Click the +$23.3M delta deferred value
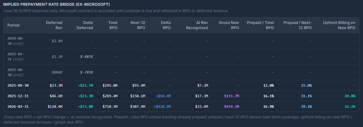Viewport: 363px width, 127px height. point(86,96)
